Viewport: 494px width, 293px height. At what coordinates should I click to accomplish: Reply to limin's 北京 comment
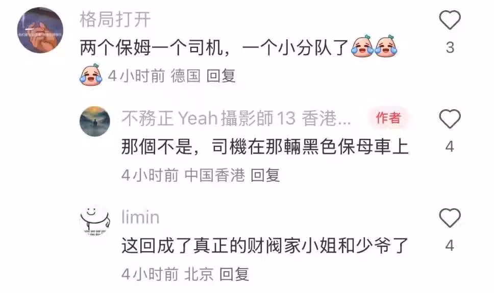pos(234,274)
